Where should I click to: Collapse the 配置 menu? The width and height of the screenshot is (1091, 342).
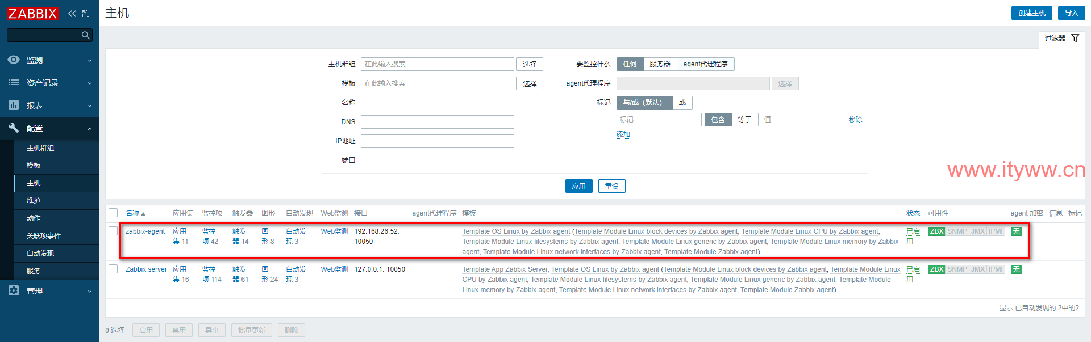point(49,128)
